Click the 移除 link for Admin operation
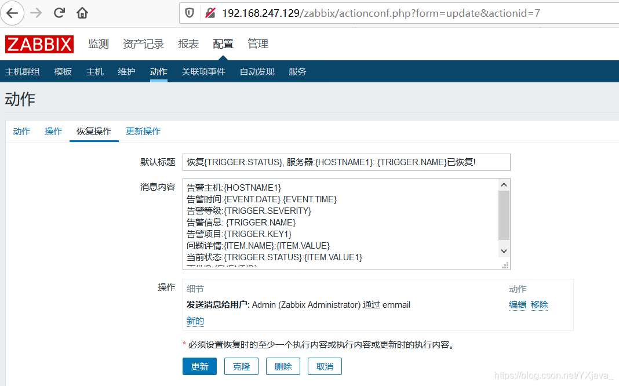The width and height of the screenshot is (619, 386). [539, 305]
